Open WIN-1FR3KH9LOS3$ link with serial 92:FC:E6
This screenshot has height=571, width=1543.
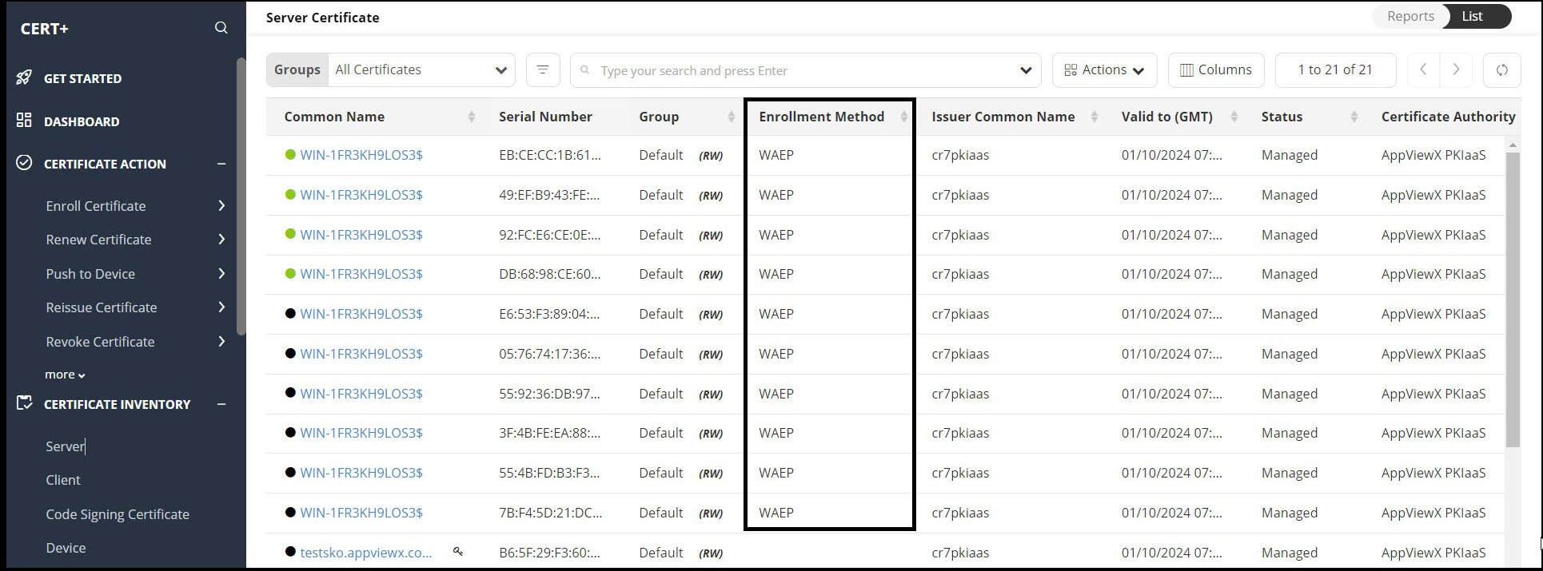pos(361,235)
